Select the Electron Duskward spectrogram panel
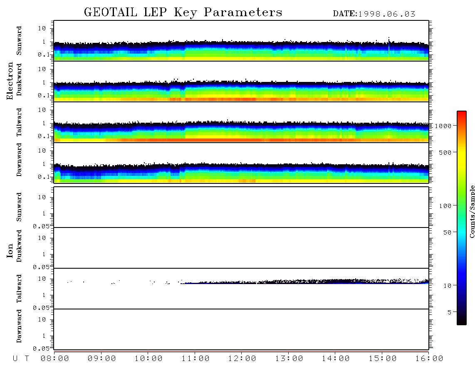This screenshot has width=475, height=366. coord(241,82)
